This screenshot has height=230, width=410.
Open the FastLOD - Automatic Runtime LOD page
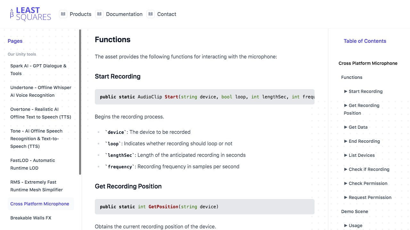tap(32, 164)
